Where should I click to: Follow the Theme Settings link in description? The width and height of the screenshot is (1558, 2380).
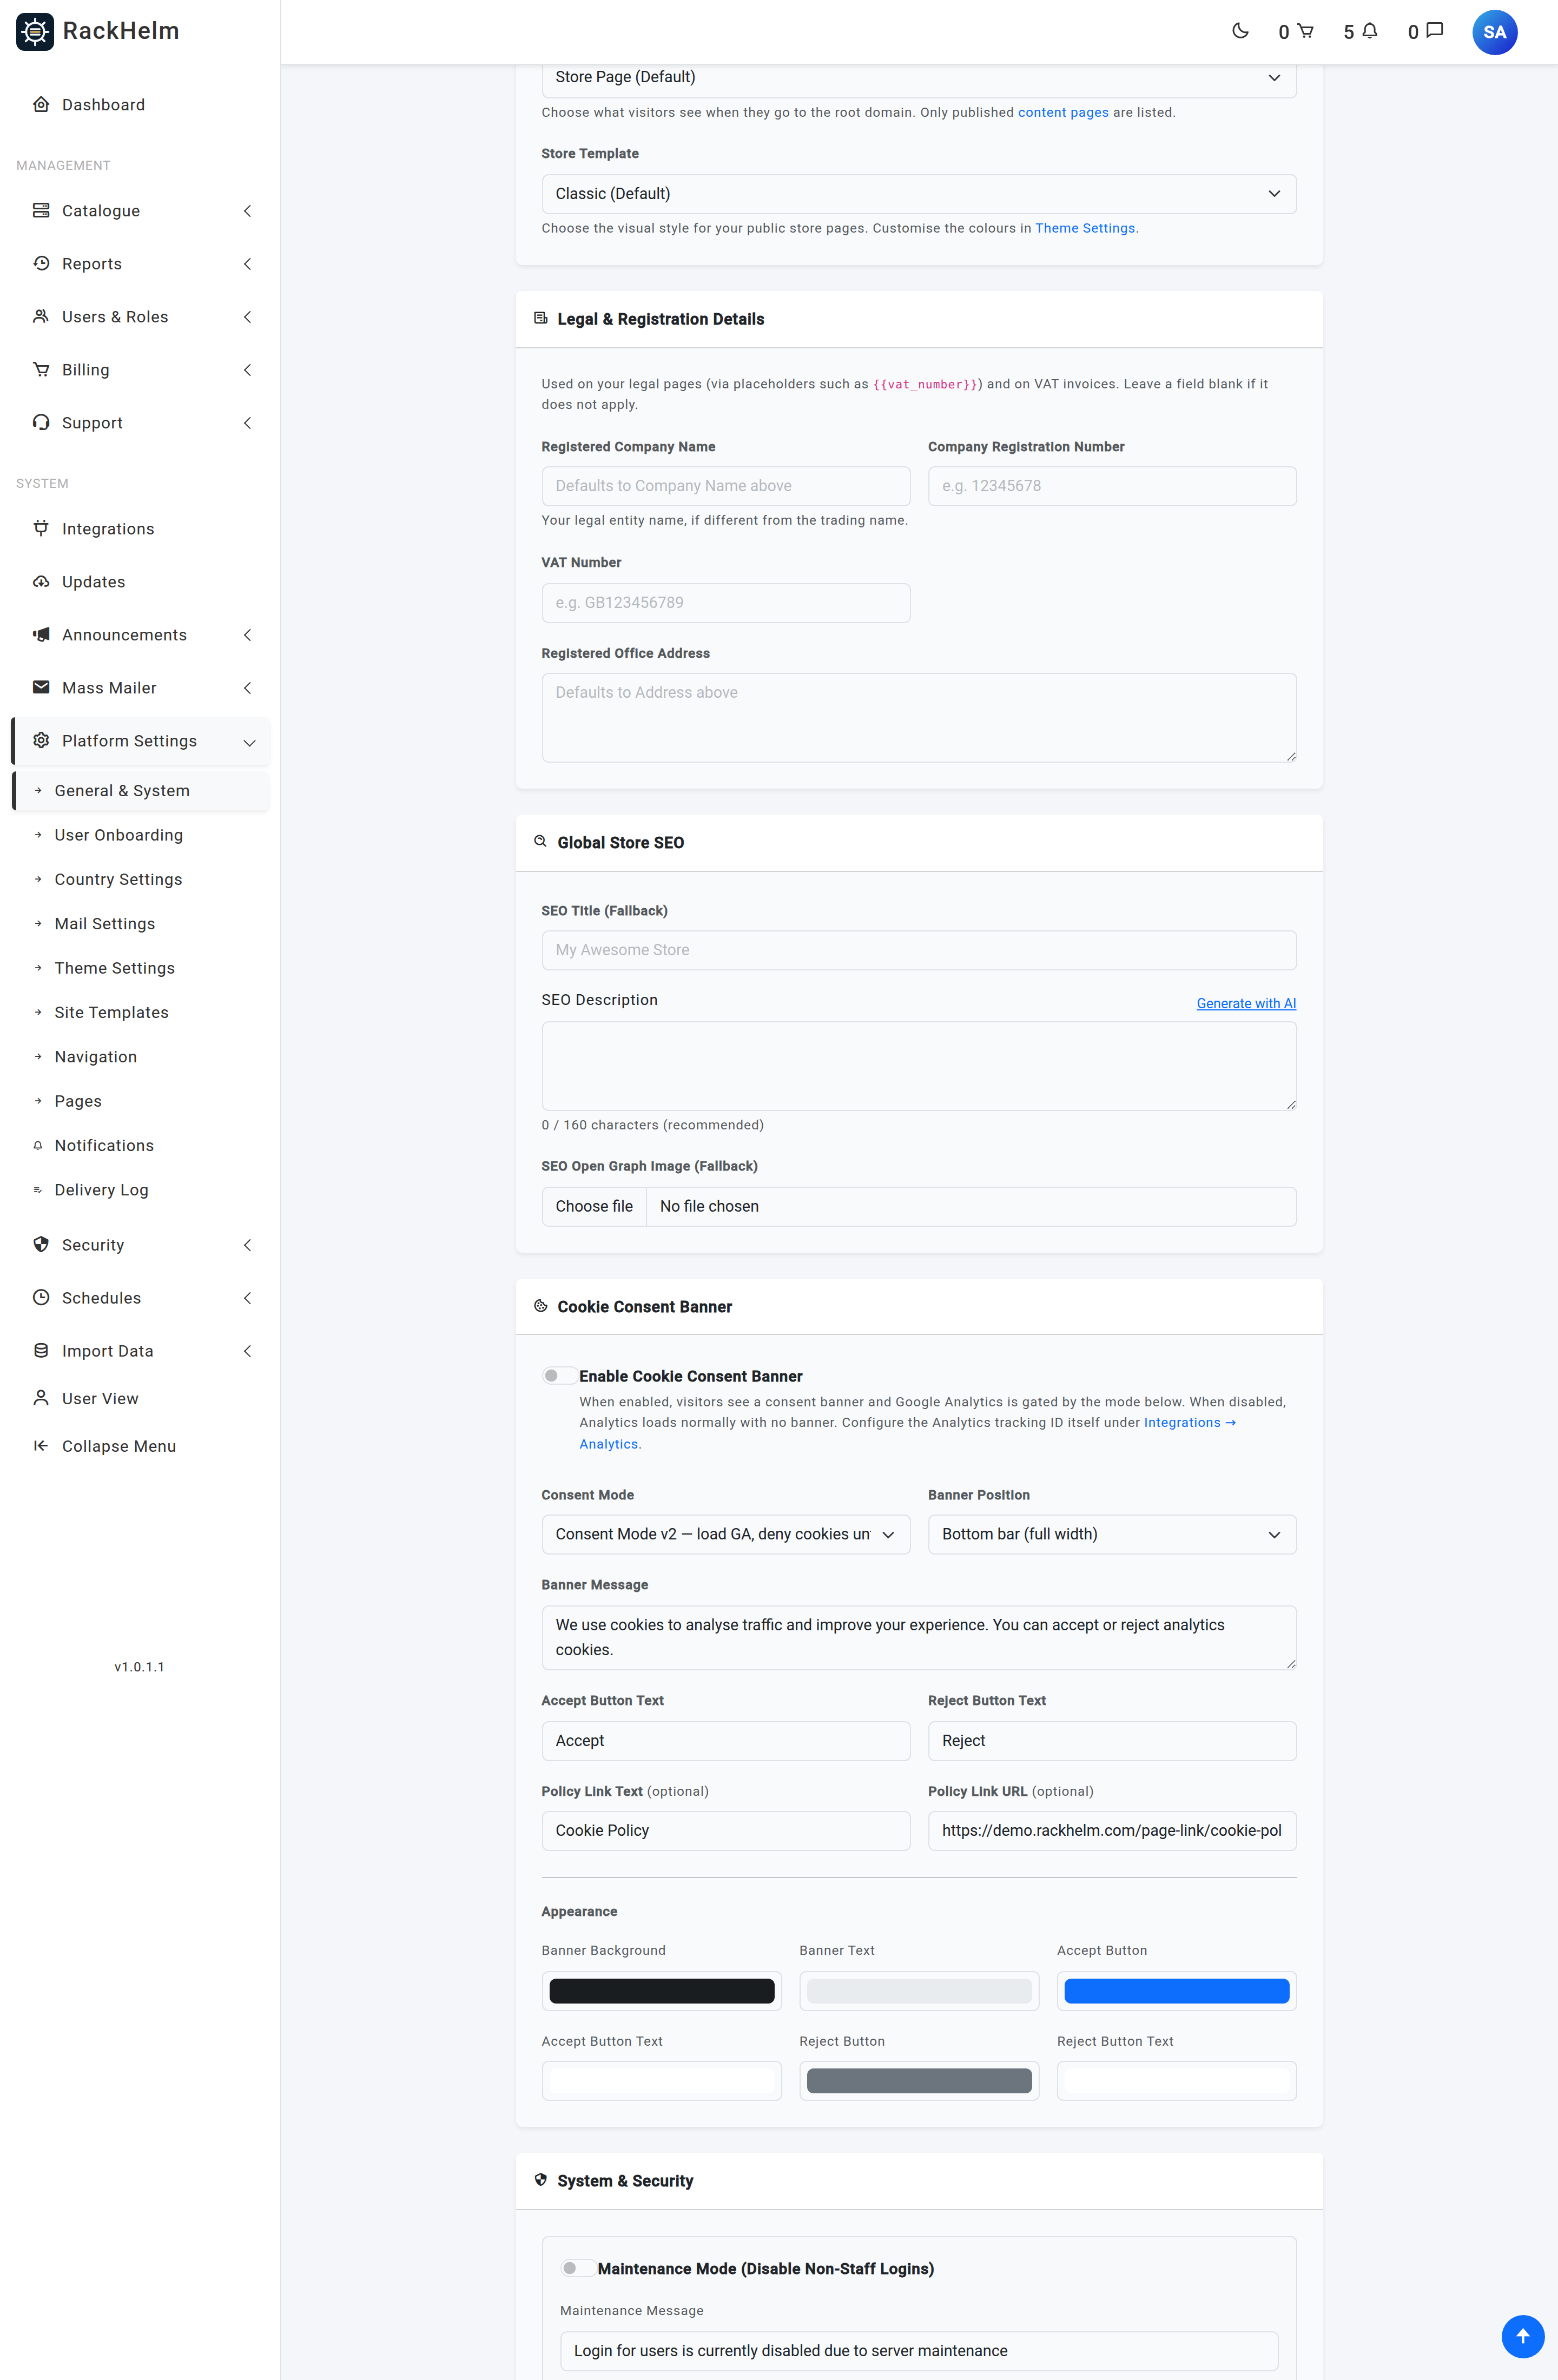coord(1084,228)
